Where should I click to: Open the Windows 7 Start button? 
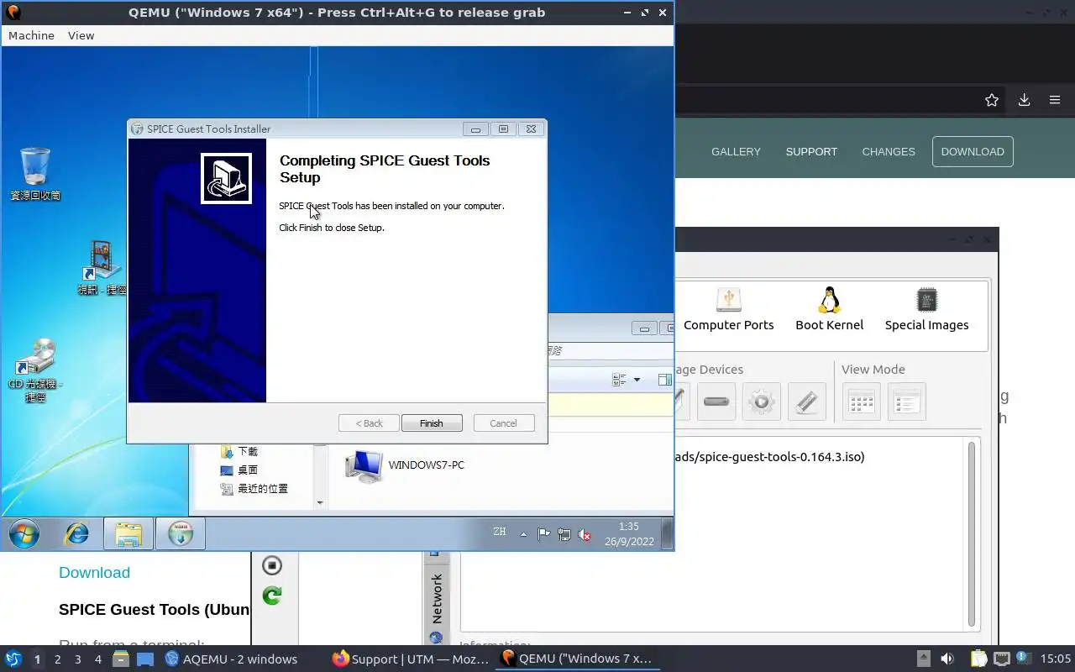24,533
